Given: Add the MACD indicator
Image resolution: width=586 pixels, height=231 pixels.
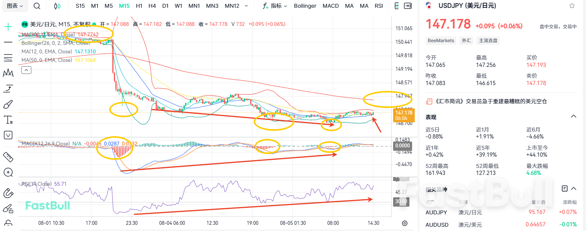Looking at the screenshot, I should [x=330, y=6].
